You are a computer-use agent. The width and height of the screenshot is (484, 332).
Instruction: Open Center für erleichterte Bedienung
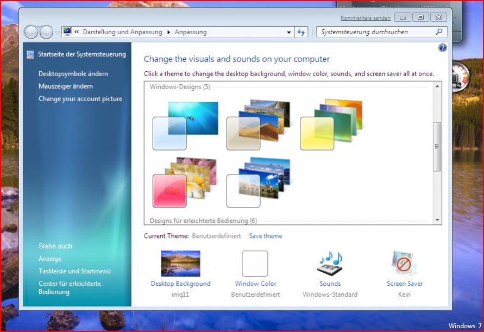pos(70,287)
